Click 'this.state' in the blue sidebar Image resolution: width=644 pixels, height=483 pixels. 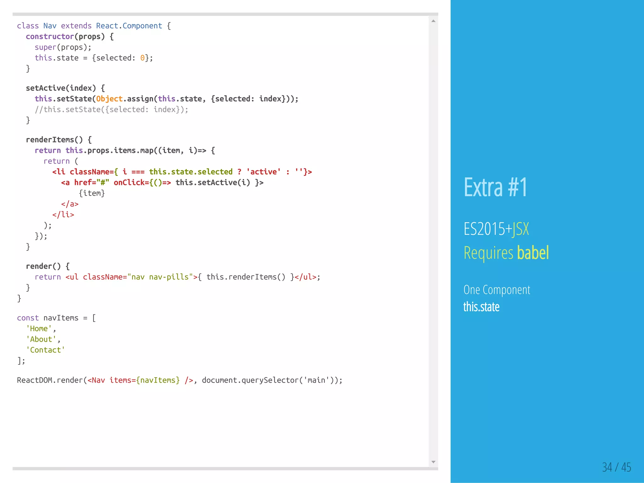pyautogui.click(x=481, y=307)
